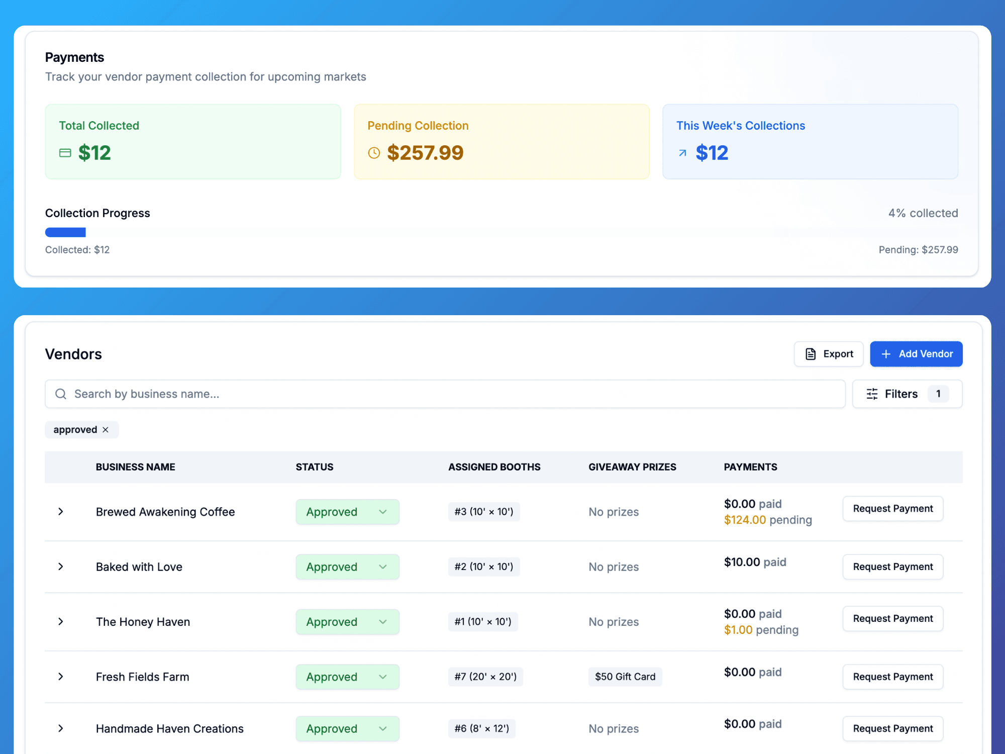Click booth tag #2 (10' × 10')
This screenshot has height=754, width=1005.
click(484, 567)
